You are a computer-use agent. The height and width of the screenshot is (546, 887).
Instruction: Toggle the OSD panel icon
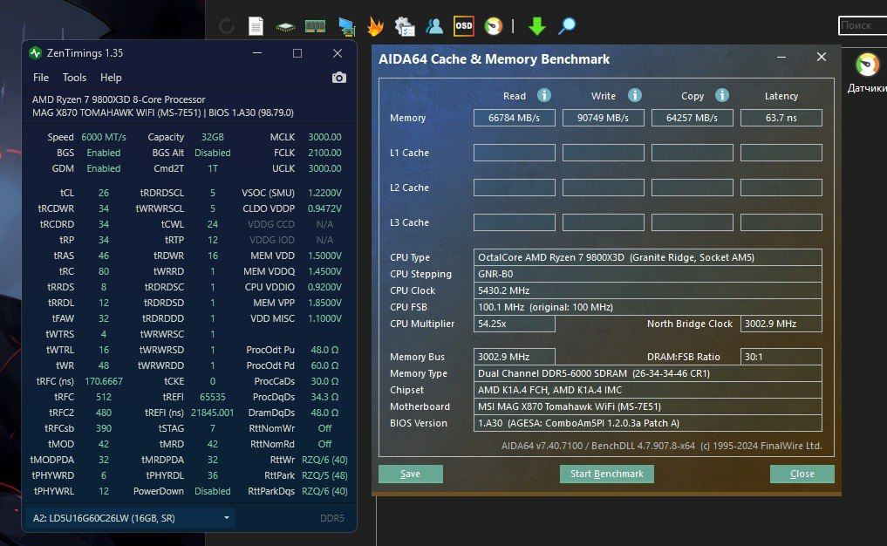click(464, 26)
